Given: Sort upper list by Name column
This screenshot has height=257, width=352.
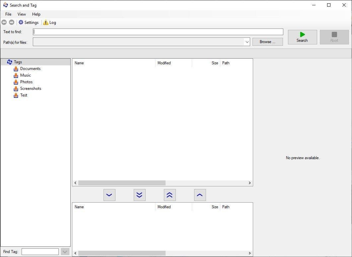Looking at the screenshot, I should [x=114, y=63].
